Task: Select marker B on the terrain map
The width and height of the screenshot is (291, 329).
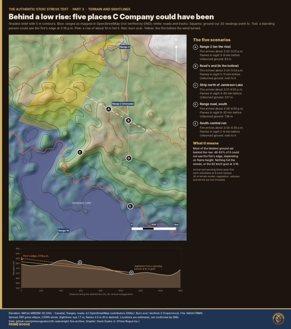Action: click(x=128, y=120)
